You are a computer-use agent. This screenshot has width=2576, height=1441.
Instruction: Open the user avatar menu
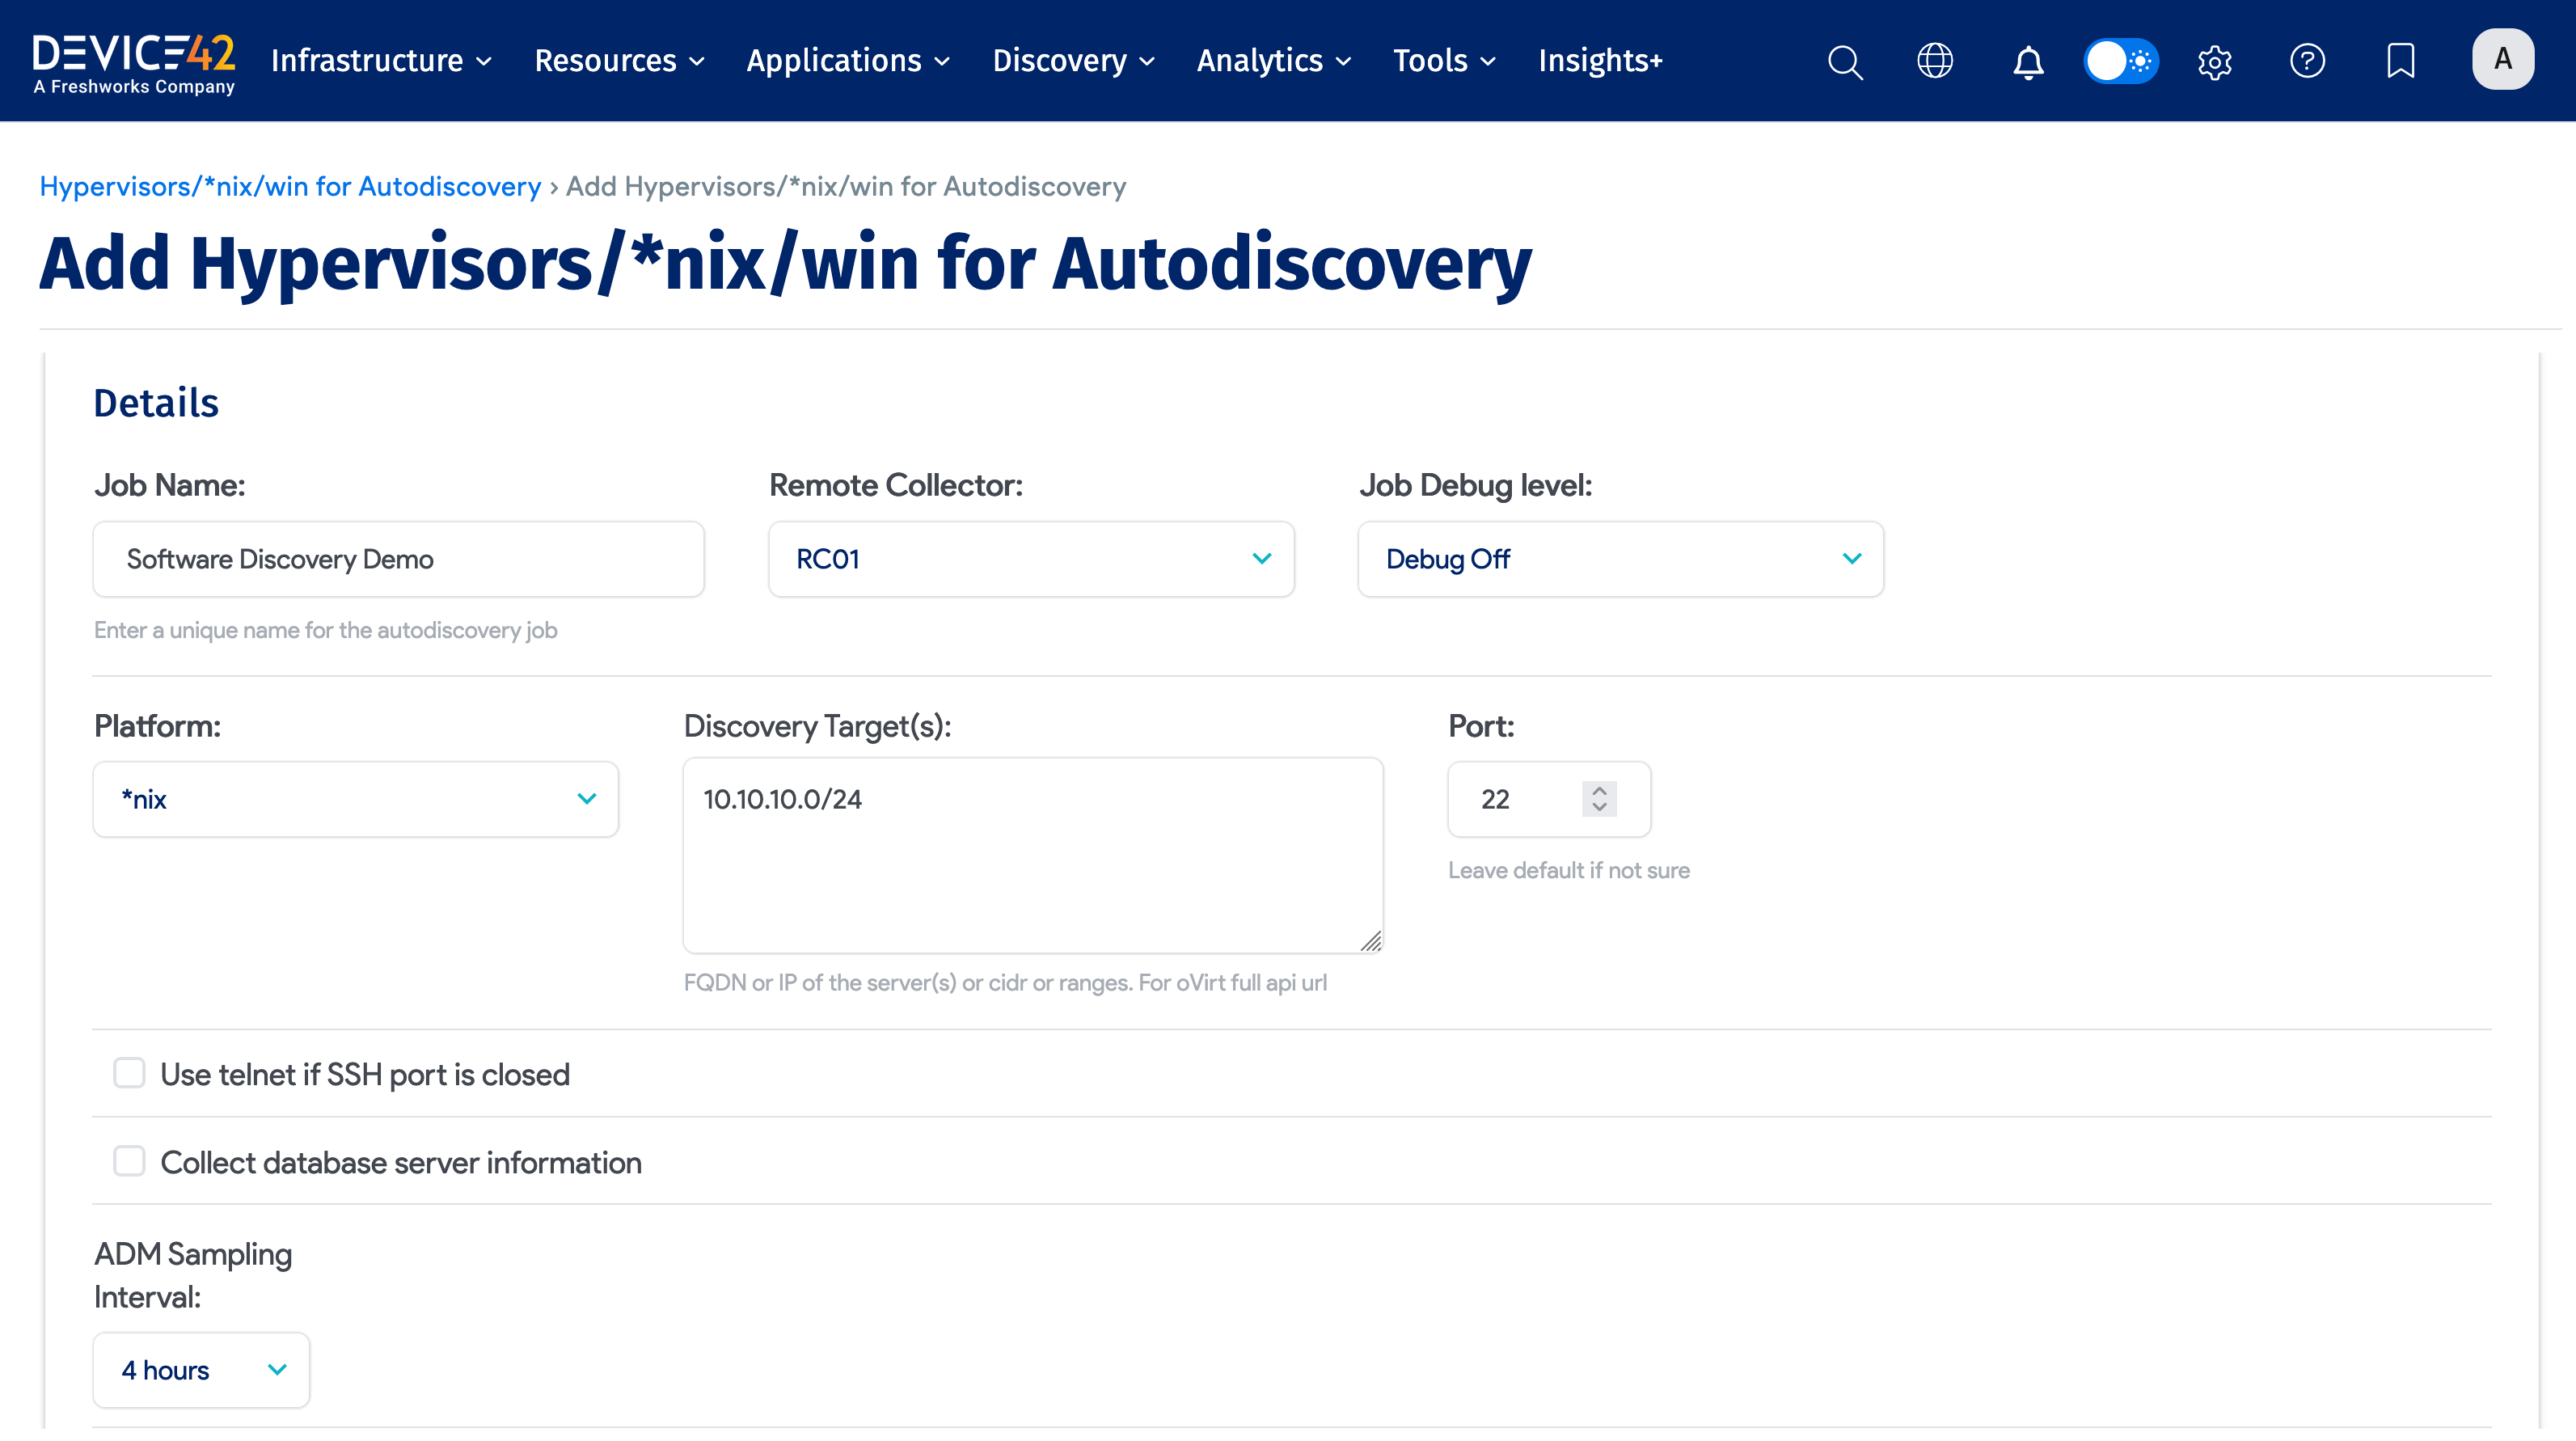coord(2502,59)
